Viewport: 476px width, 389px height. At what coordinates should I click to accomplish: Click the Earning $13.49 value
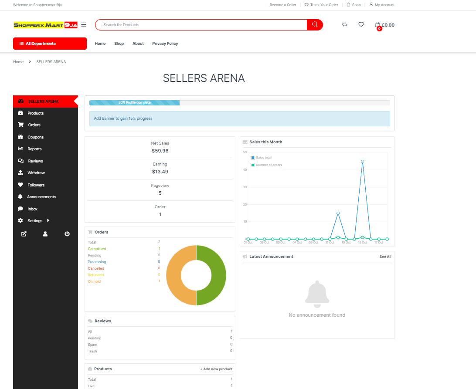pos(160,172)
